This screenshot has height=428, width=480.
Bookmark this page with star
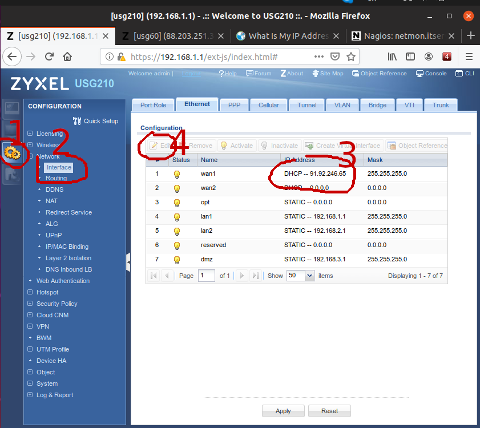tap(351, 56)
